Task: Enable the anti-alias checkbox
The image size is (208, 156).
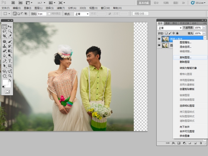Action: (49, 14)
